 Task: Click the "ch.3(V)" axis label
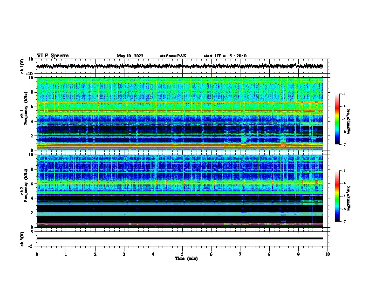22,239
